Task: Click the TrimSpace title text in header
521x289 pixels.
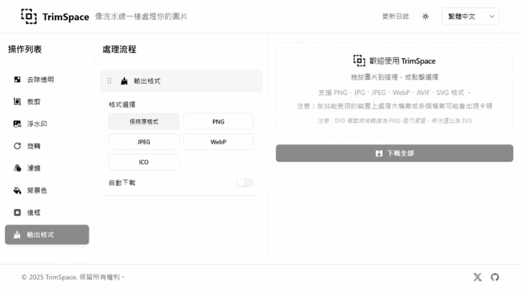Action: [66, 17]
